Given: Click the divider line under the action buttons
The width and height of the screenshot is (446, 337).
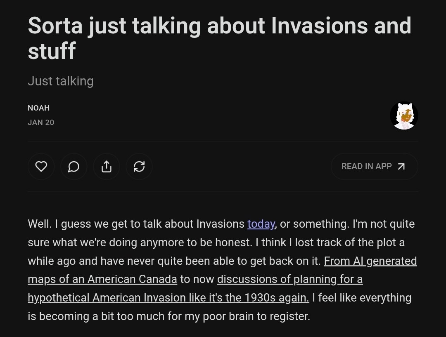Looking at the screenshot, I should coord(223,192).
